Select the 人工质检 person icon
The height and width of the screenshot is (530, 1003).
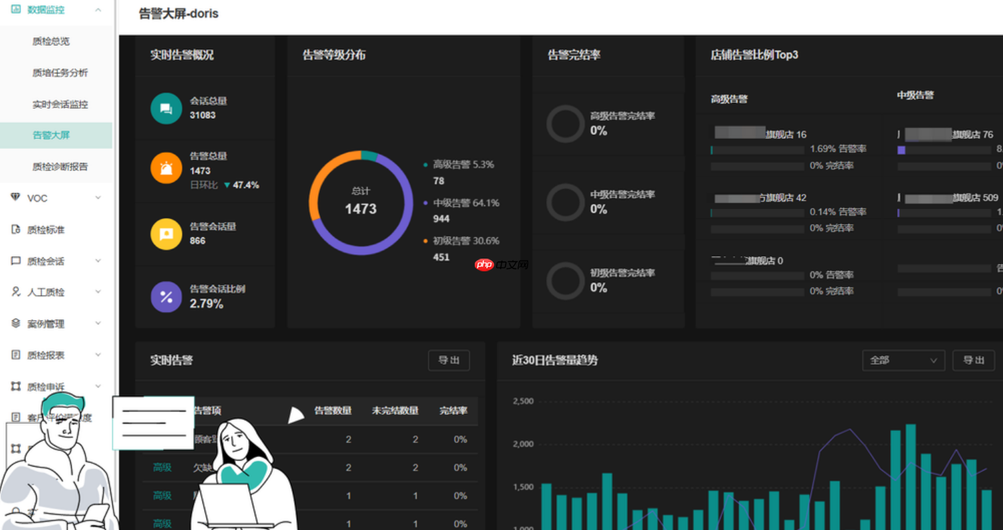[15, 292]
